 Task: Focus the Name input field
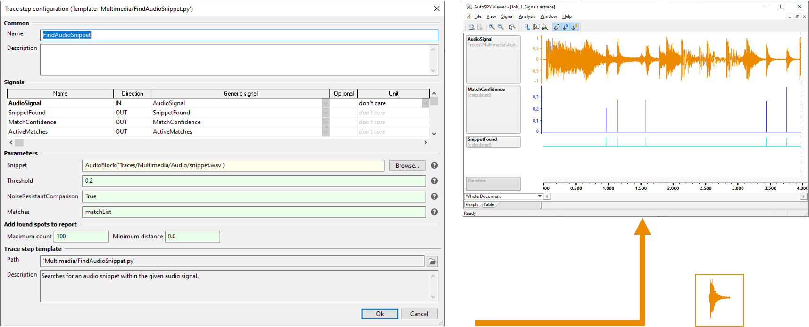point(239,35)
